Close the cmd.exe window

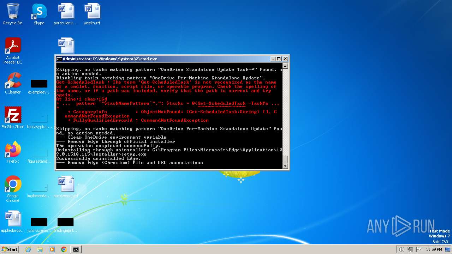(285, 59)
